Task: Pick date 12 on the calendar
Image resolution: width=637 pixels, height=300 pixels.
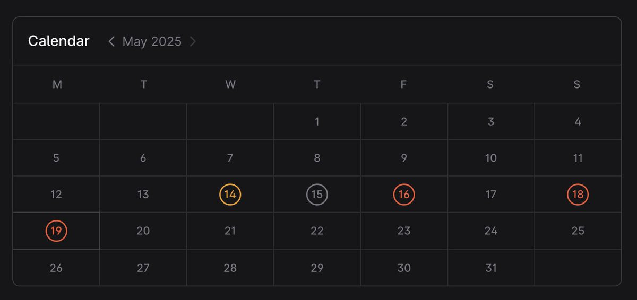Action: tap(56, 195)
